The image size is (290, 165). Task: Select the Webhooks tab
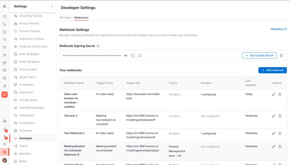[81, 18]
